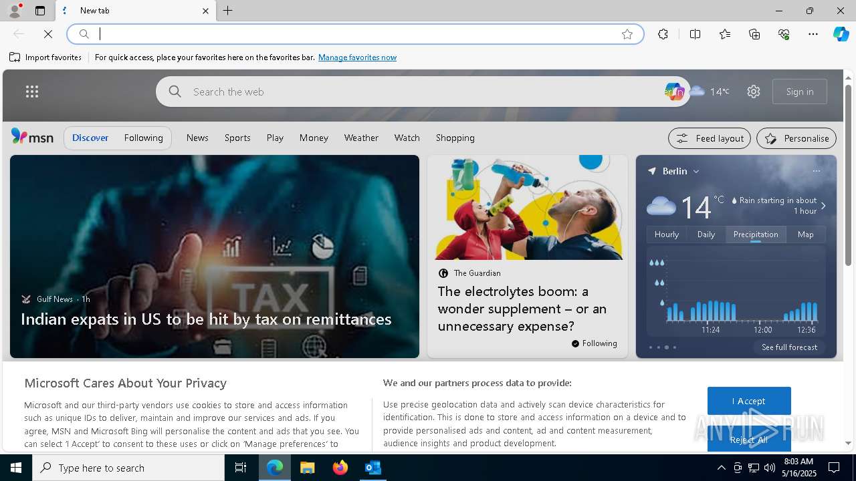Open the Favorites list icon
This screenshot has height=481, width=856.
(x=725, y=34)
